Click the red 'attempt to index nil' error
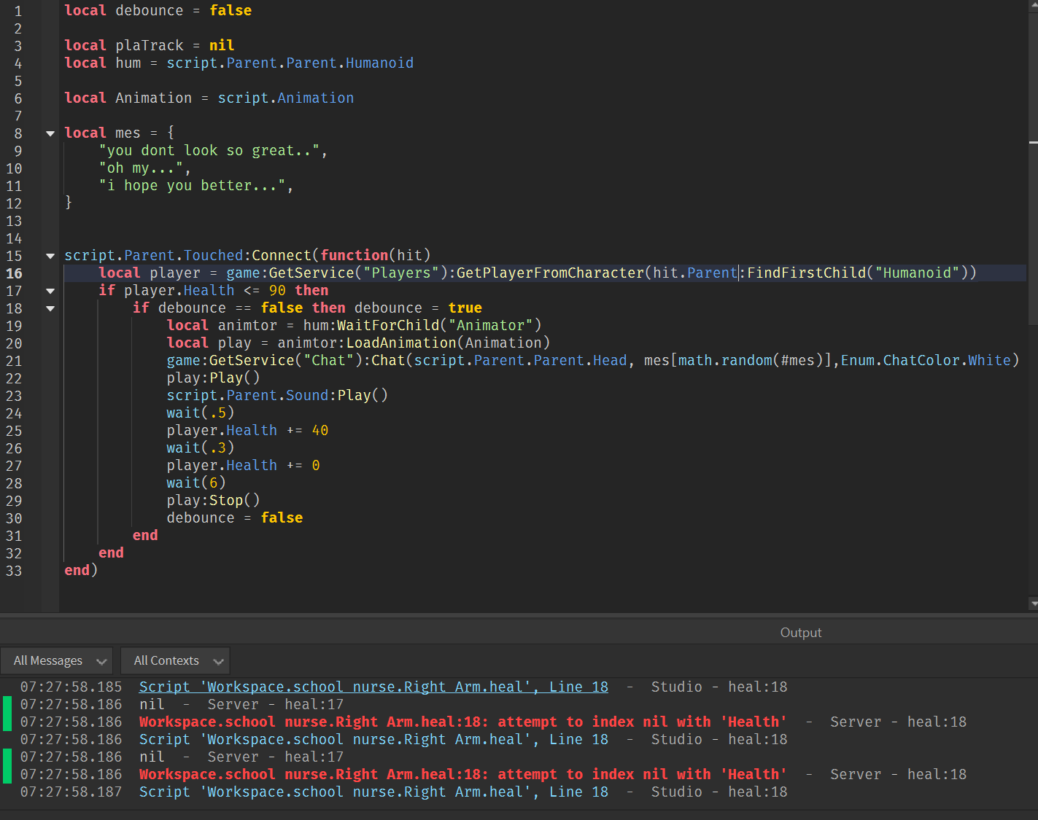The height and width of the screenshot is (820, 1038). click(462, 721)
